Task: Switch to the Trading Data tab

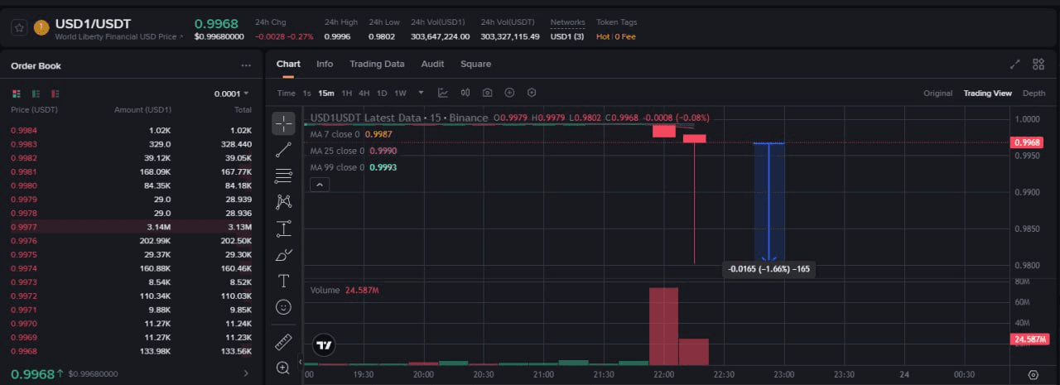Action: pyautogui.click(x=377, y=65)
